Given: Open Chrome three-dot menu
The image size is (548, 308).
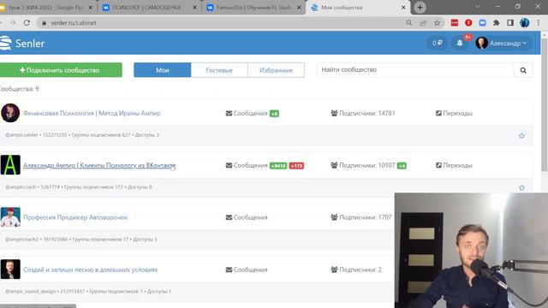Looking at the screenshot, I should (x=539, y=23).
